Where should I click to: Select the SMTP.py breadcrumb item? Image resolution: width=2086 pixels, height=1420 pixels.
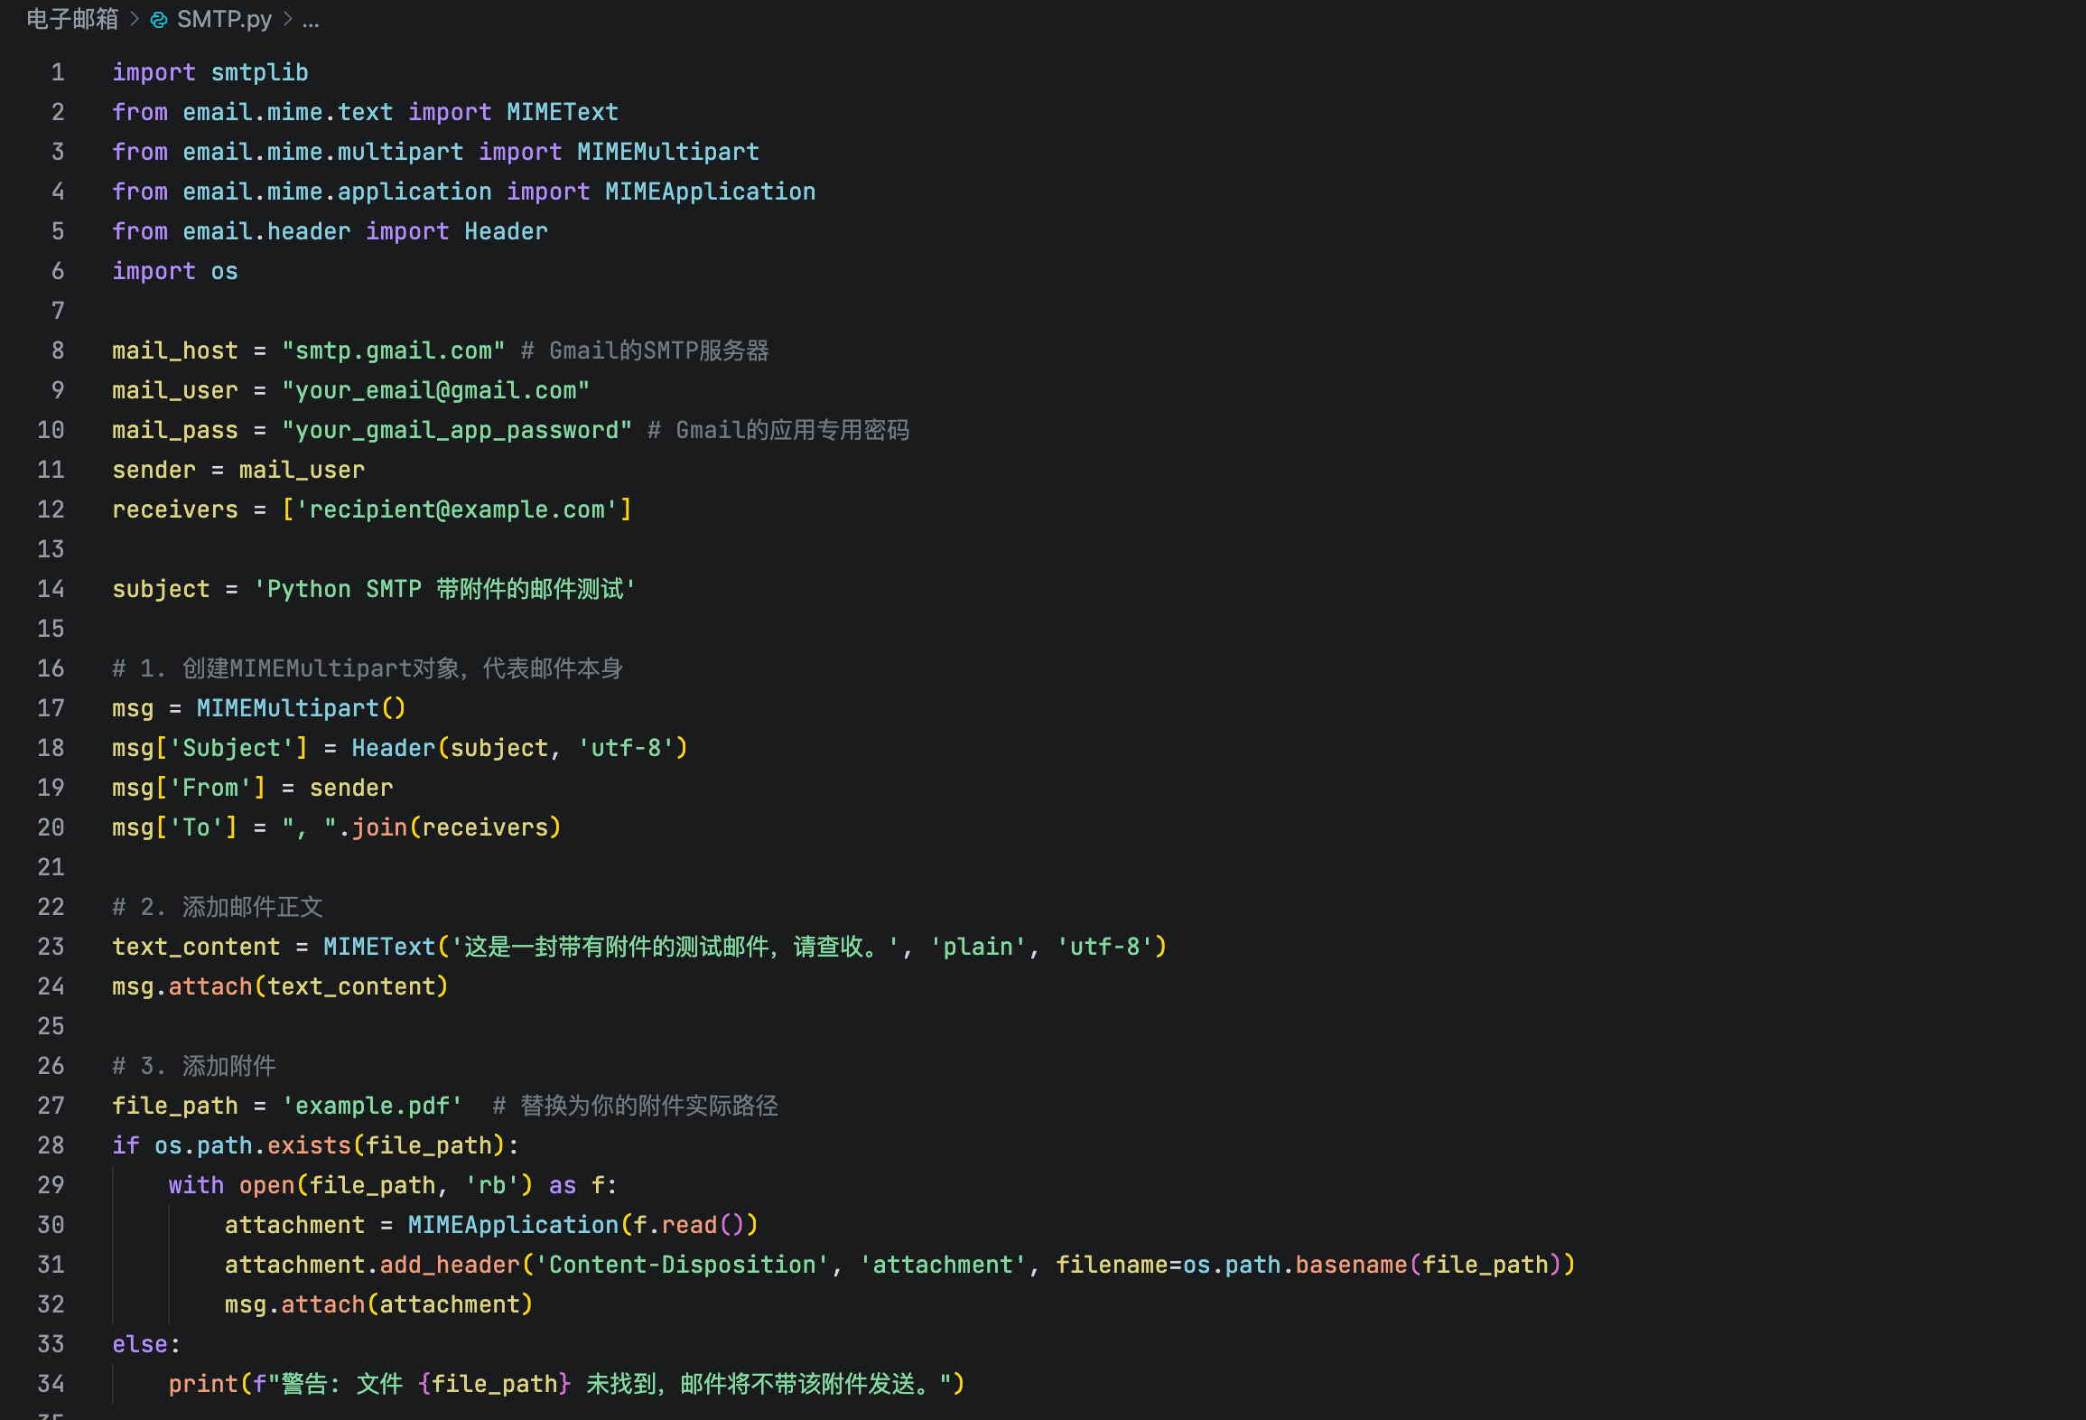click(224, 20)
